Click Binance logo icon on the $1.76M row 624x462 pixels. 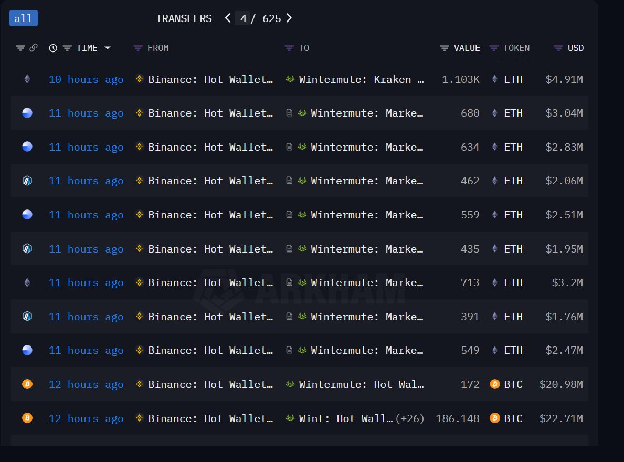pos(139,317)
